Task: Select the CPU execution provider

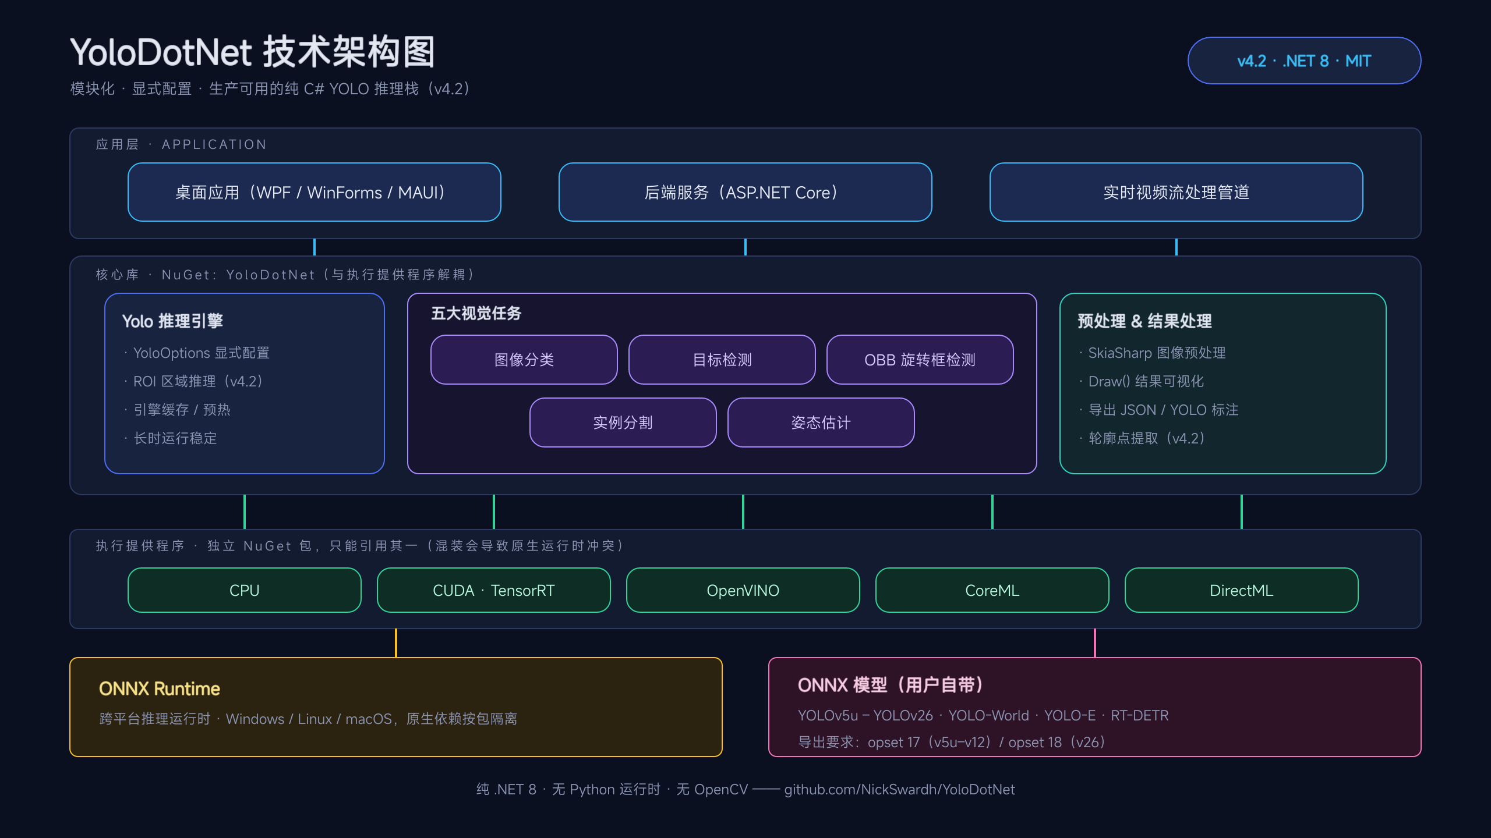Action: click(x=245, y=590)
